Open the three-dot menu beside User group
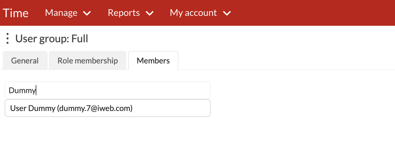The image size is (395, 148). point(8,39)
